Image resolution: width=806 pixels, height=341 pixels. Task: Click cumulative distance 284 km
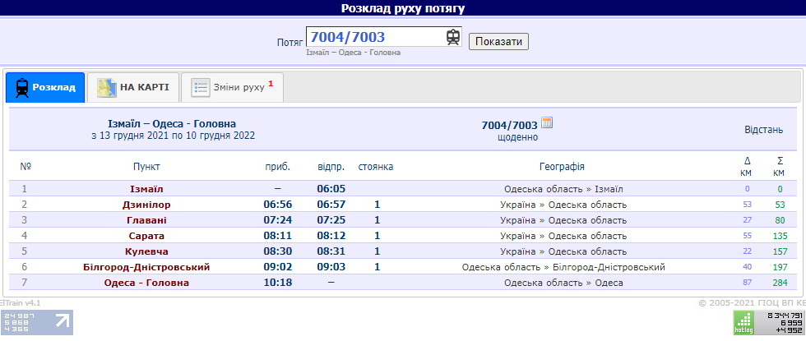click(x=780, y=283)
